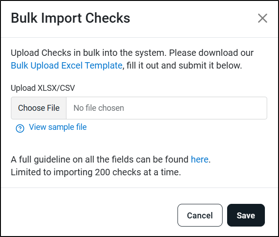Click the Upload XLSX/CSV label
Screen dimensions: 279x237
[43, 88]
